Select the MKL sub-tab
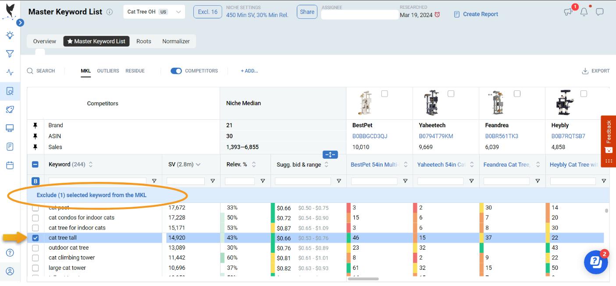The image size is (616, 286). pyautogui.click(x=86, y=71)
